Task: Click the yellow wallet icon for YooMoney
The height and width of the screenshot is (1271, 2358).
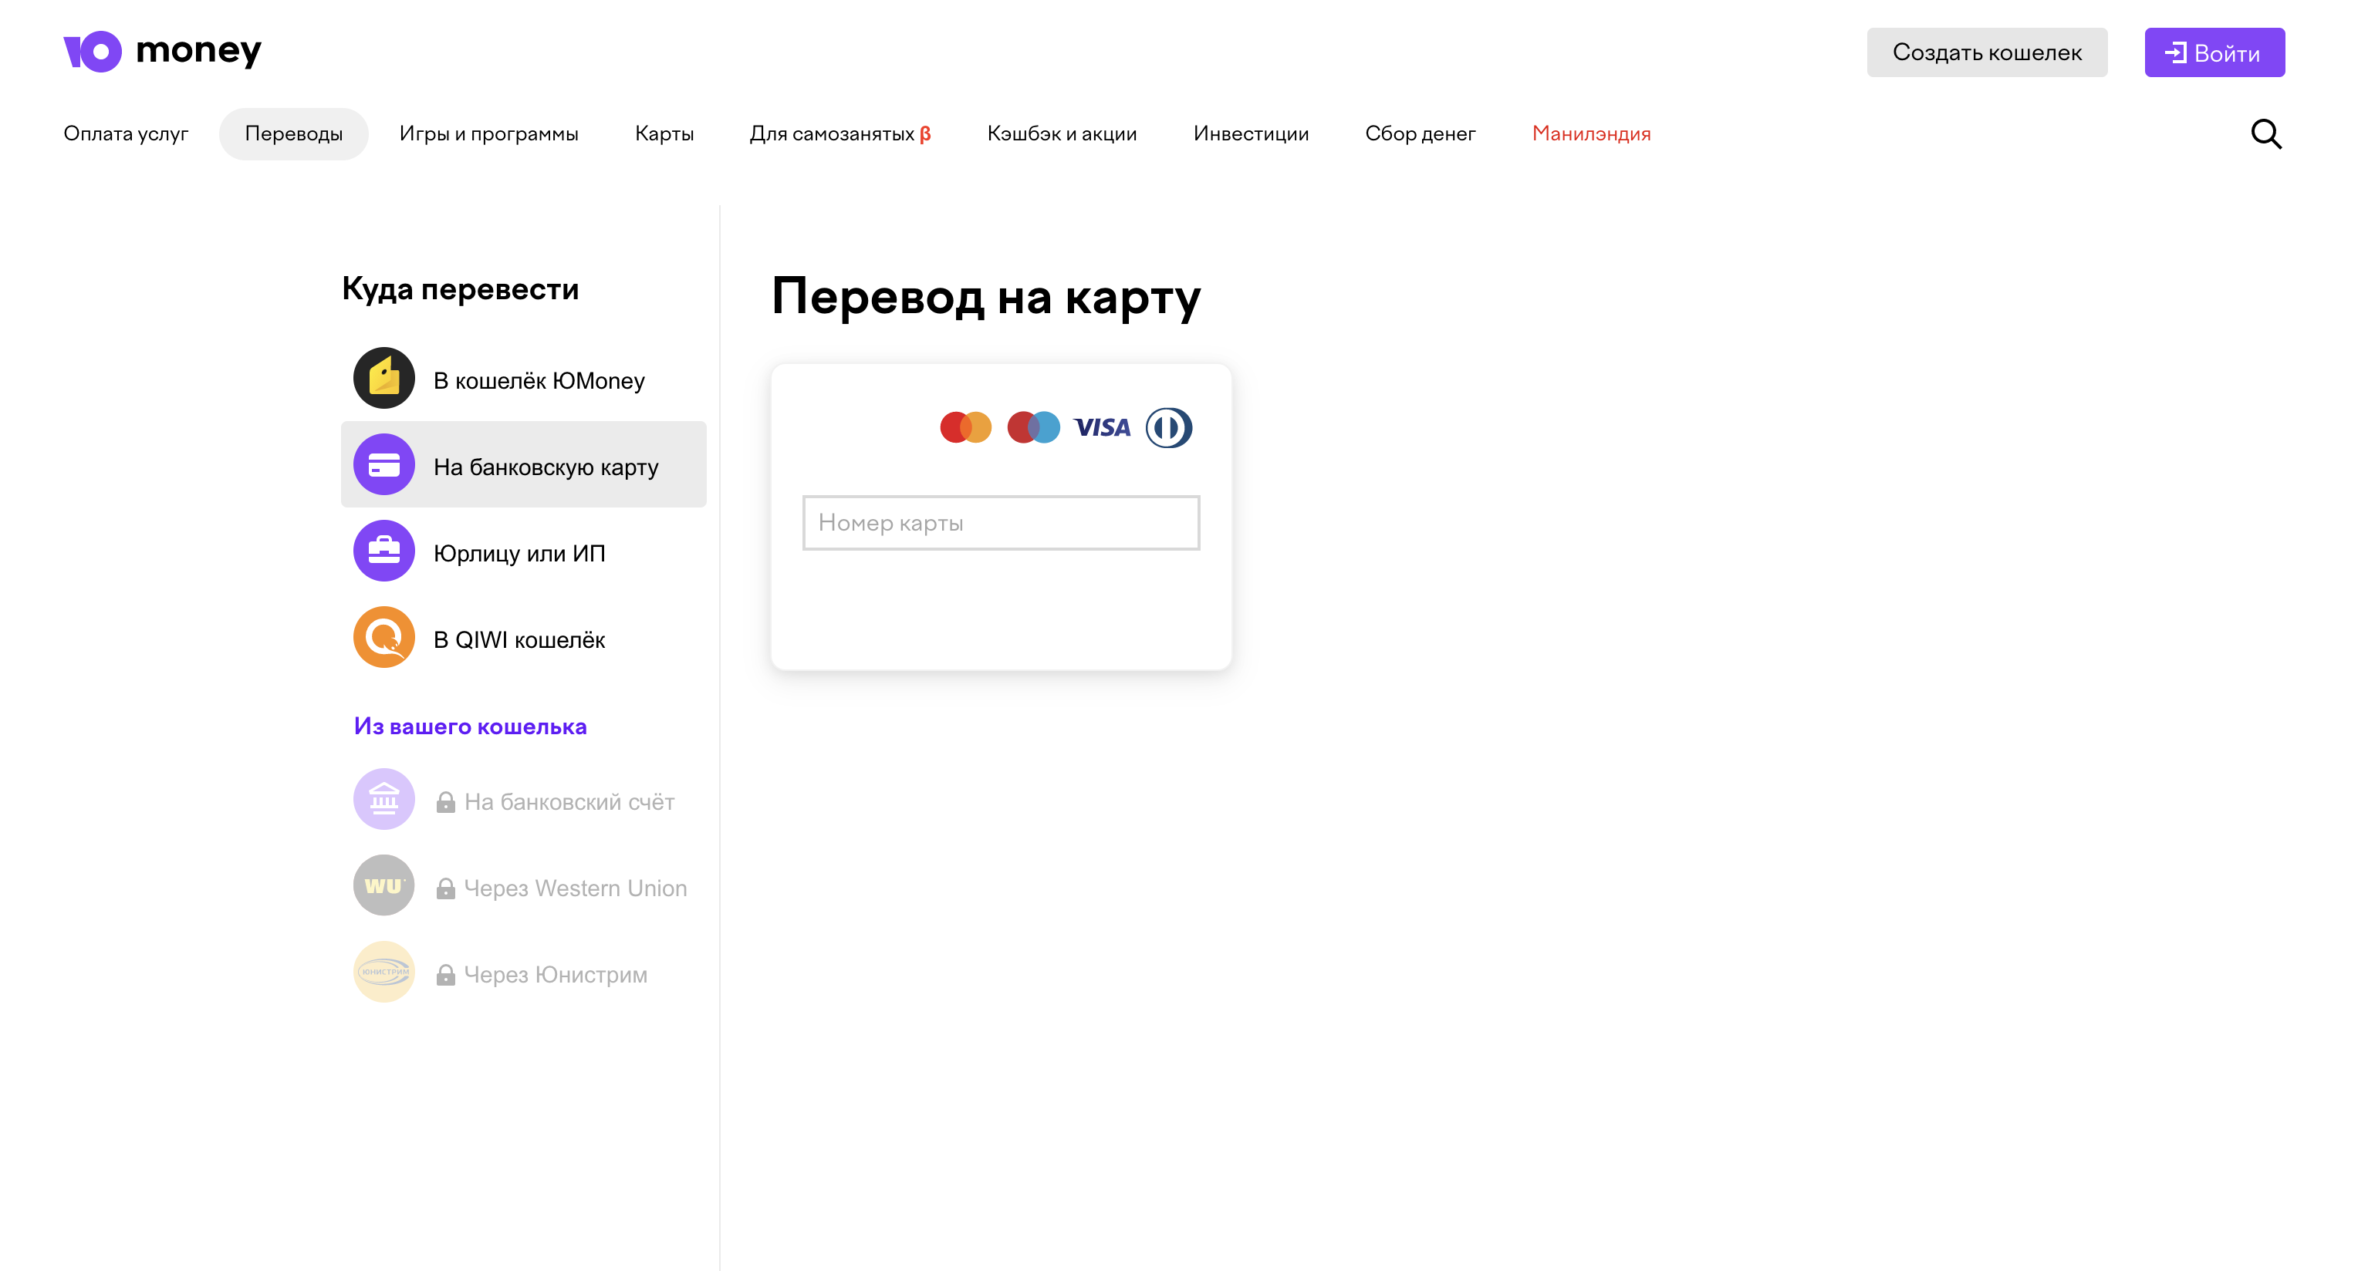Action: [383, 378]
